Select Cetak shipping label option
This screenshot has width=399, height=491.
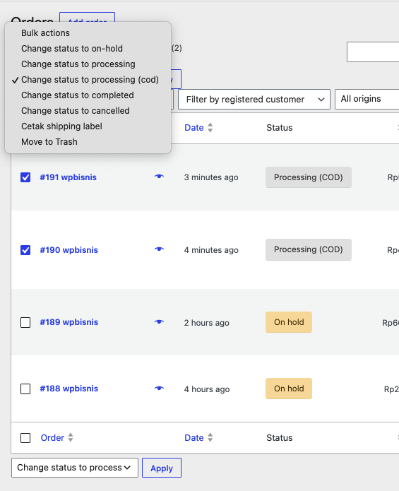[61, 126]
